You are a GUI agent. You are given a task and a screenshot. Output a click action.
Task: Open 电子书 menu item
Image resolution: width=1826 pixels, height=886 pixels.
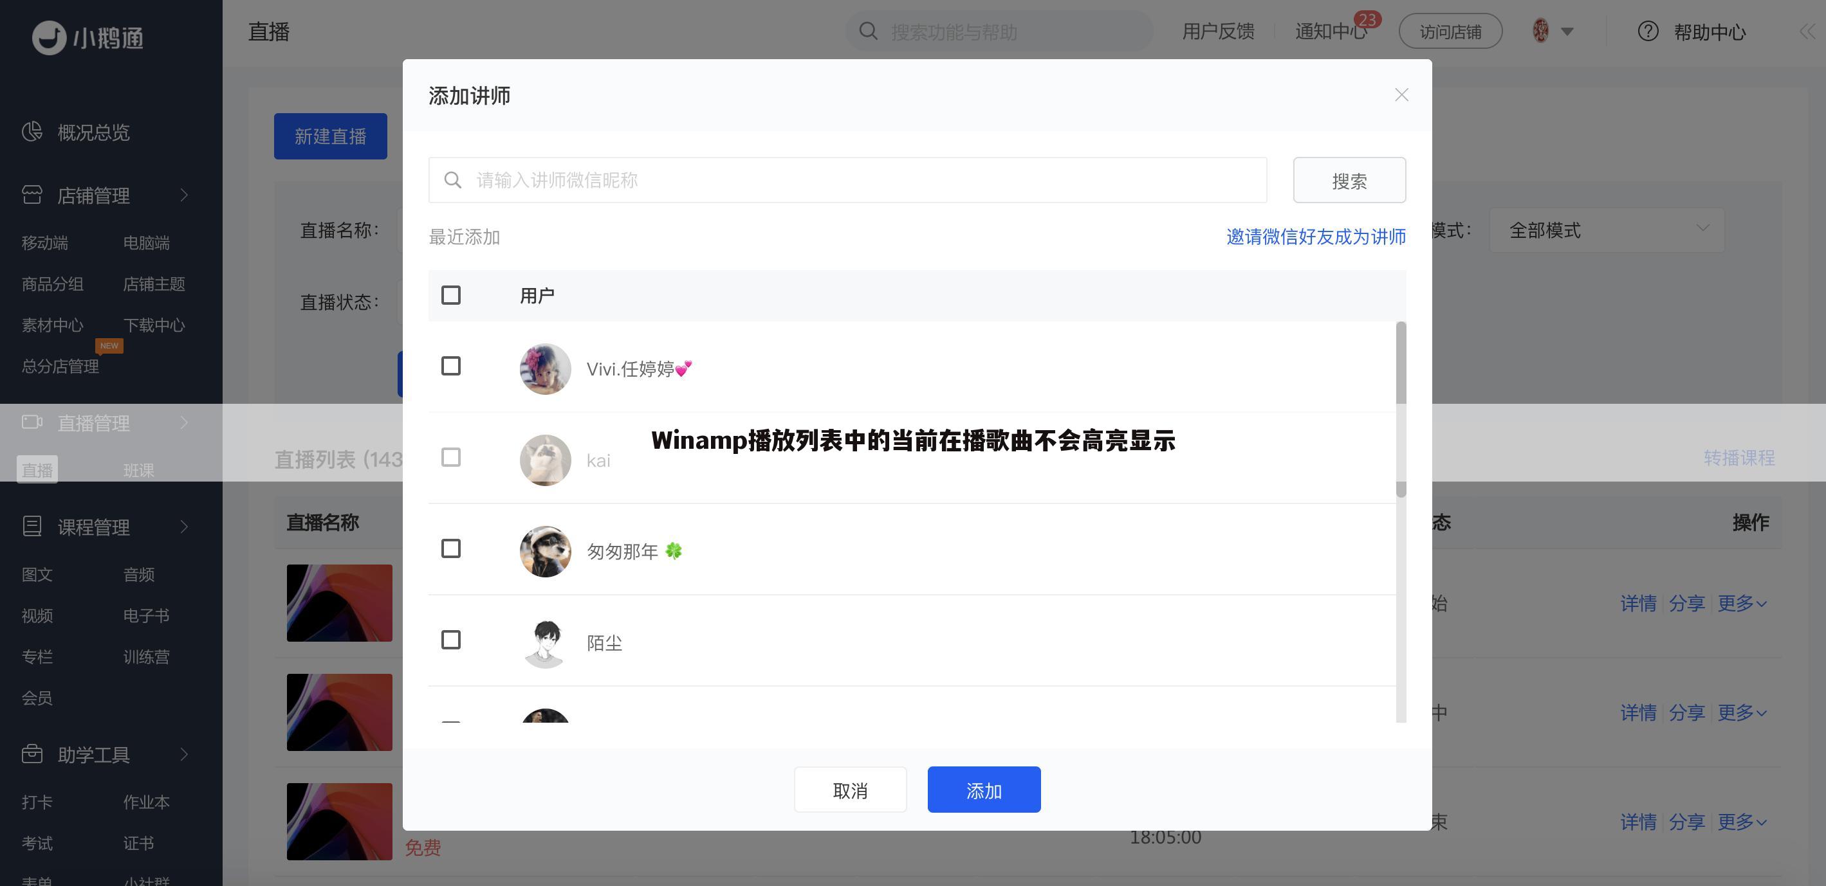pyautogui.click(x=146, y=615)
